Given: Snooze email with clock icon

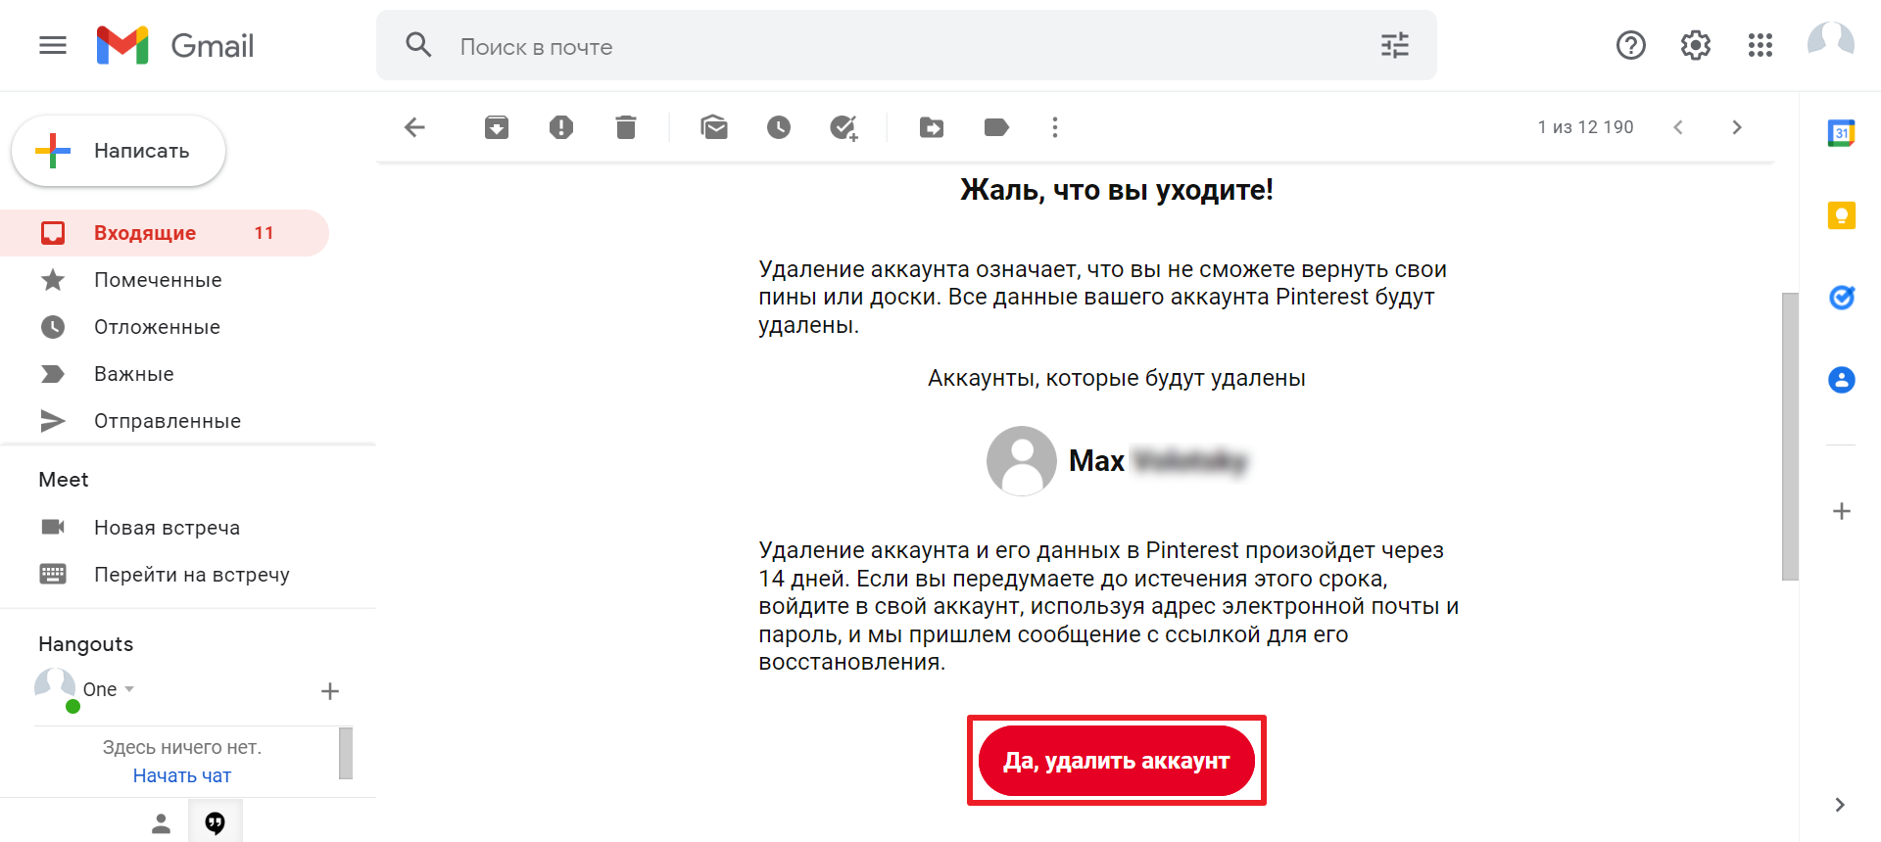Looking at the screenshot, I should 779,127.
